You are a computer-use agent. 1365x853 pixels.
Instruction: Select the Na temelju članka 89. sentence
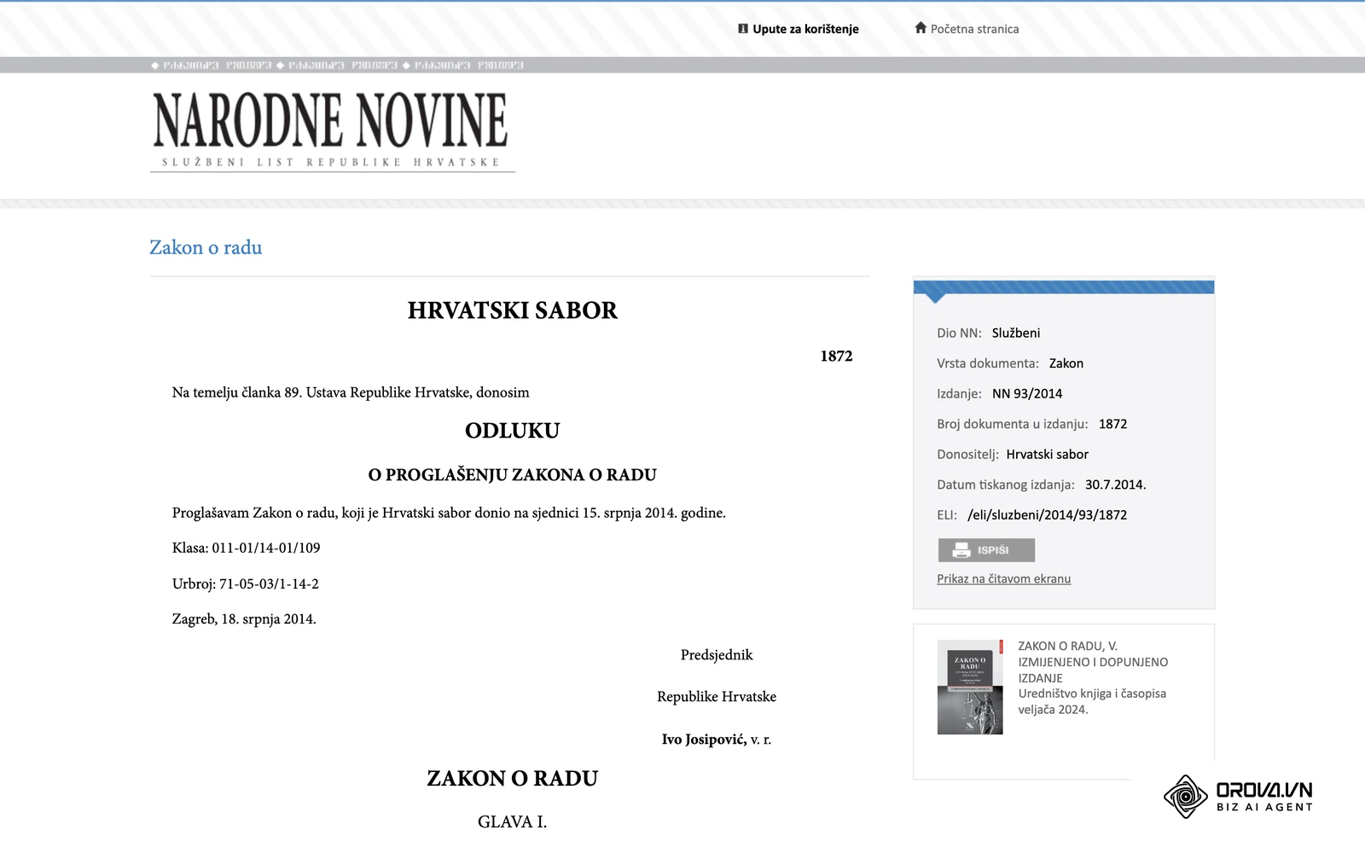tap(351, 393)
